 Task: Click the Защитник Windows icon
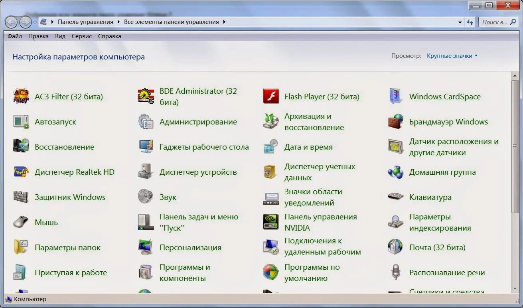point(21,197)
